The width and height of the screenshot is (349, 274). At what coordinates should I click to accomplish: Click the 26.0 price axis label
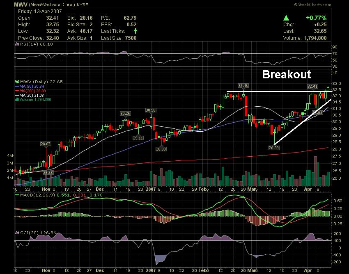point(337,178)
